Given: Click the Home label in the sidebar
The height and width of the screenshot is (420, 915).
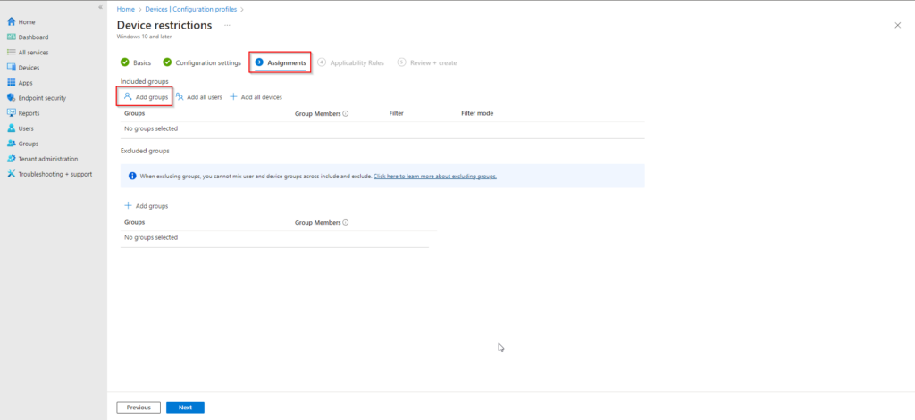Looking at the screenshot, I should pos(27,22).
